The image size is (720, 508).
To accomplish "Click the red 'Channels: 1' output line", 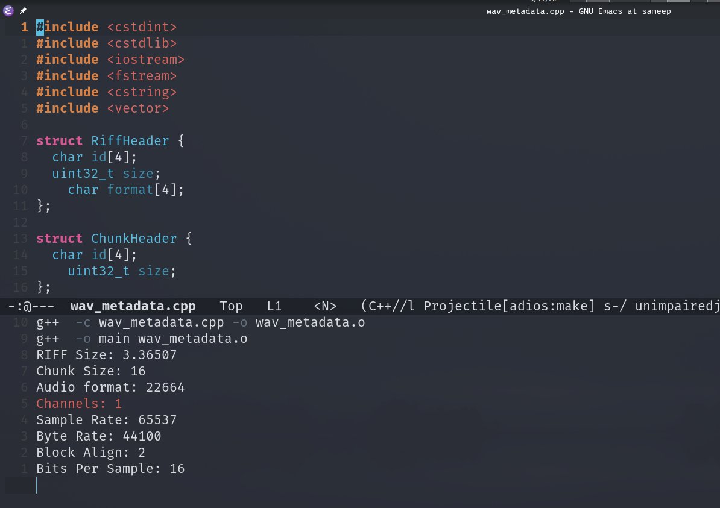I will click(x=79, y=404).
